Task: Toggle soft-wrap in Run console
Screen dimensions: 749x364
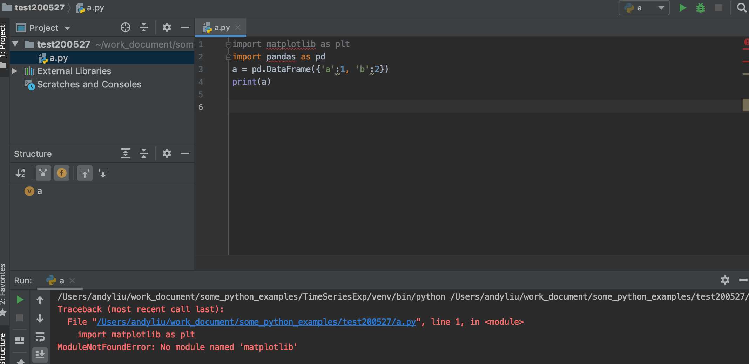Action: coord(40,337)
